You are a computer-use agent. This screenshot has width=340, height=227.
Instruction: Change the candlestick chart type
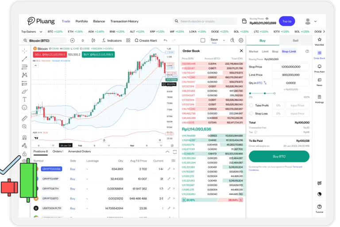[93, 40]
